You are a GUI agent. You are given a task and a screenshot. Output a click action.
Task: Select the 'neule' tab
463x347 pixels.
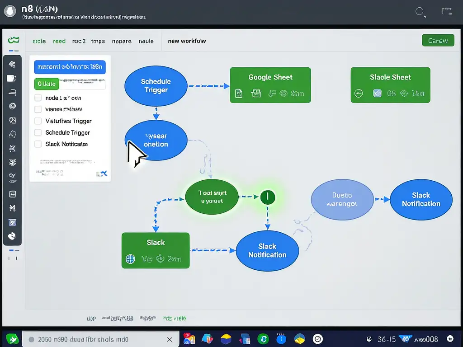146,41
